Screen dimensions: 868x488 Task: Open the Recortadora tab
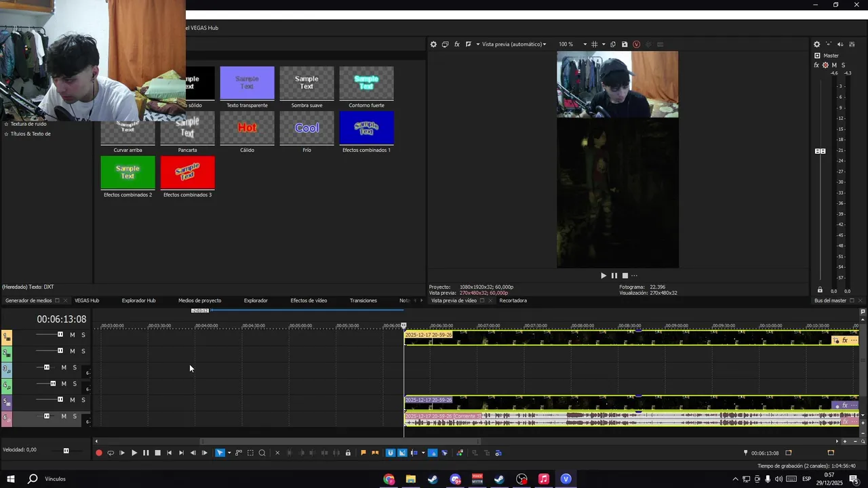click(x=513, y=300)
